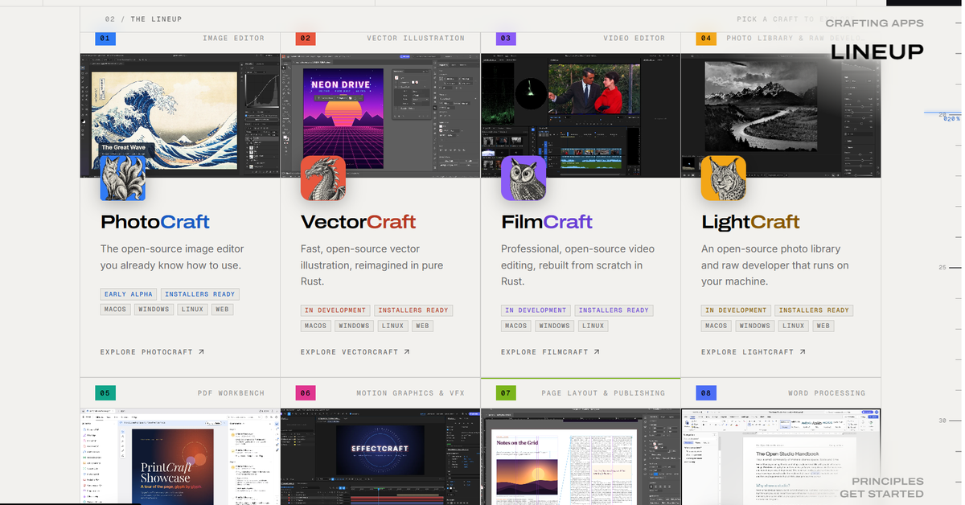The height and width of the screenshot is (505, 965).
Task: Click PhotoCraft's Early Alpha tag
Action: (x=129, y=294)
